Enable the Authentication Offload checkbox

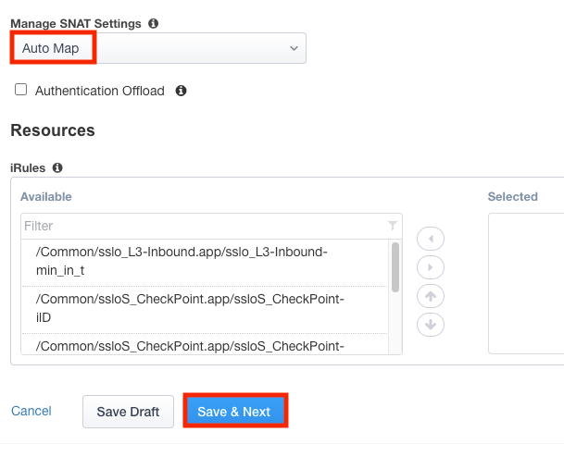[x=21, y=91]
